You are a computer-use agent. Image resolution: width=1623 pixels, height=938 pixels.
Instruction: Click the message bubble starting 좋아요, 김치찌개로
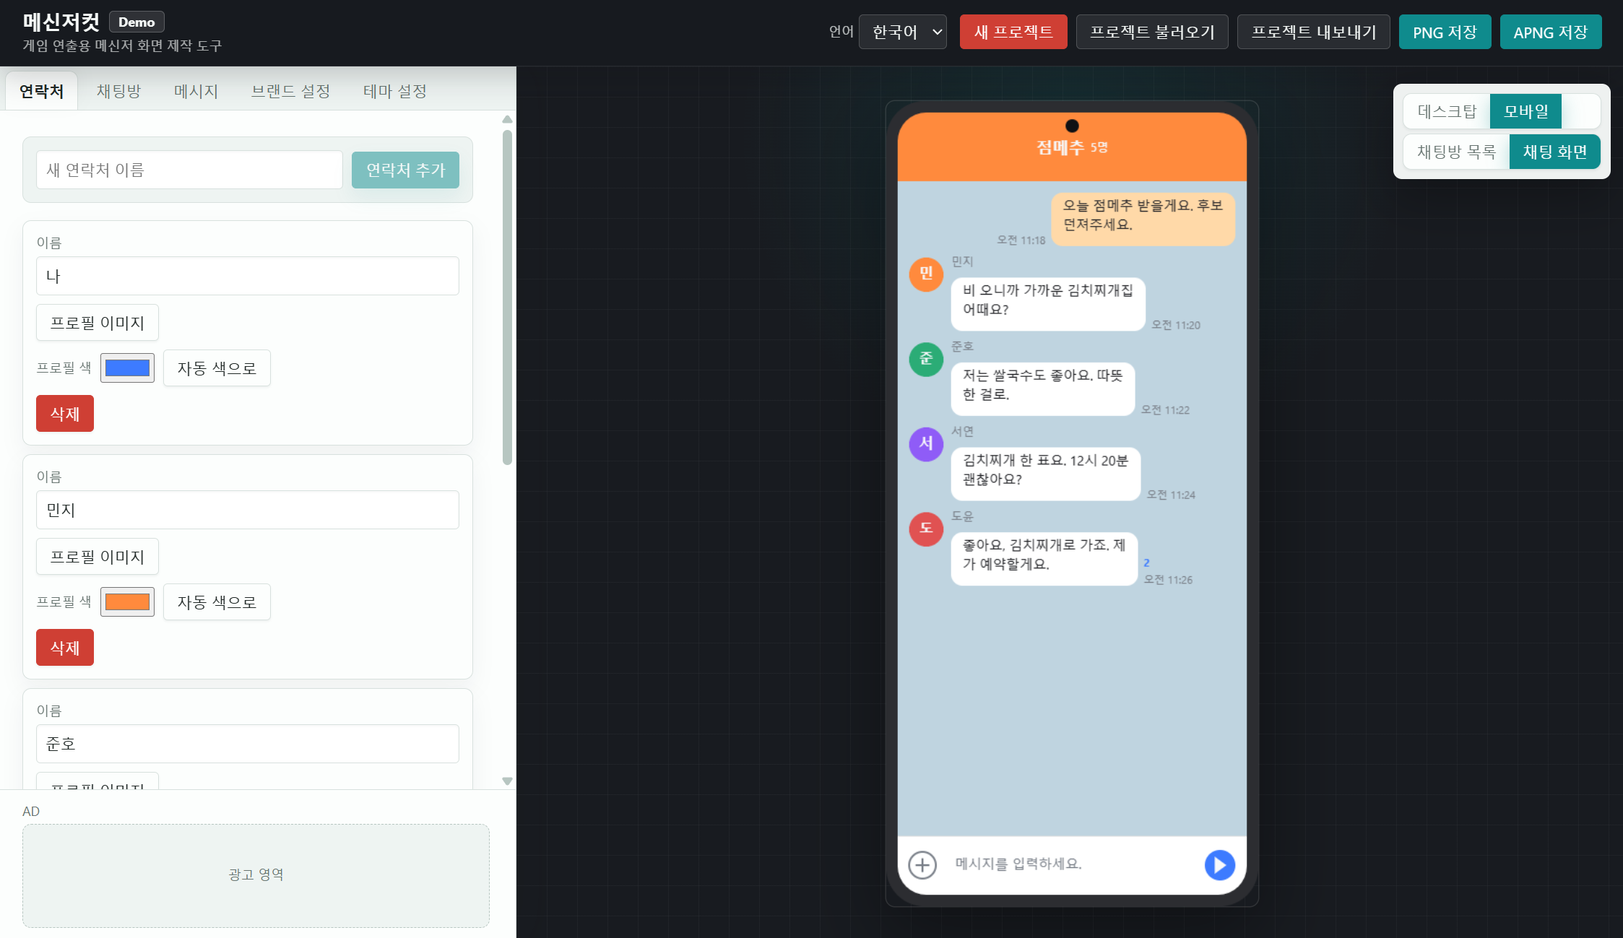1044,559
